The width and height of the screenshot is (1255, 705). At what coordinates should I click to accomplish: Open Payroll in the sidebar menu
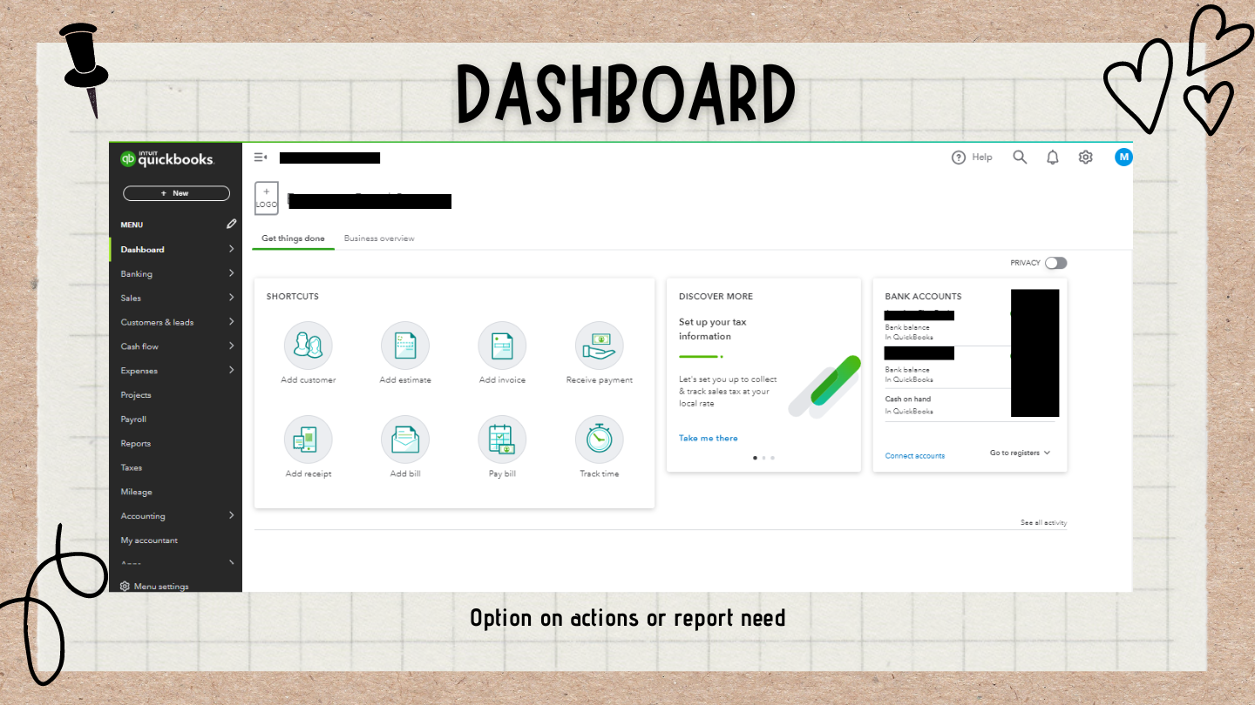point(133,420)
